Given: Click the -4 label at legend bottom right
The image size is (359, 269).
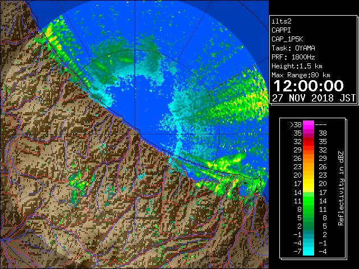Looking at the screenshot, I should click(323, 251).
